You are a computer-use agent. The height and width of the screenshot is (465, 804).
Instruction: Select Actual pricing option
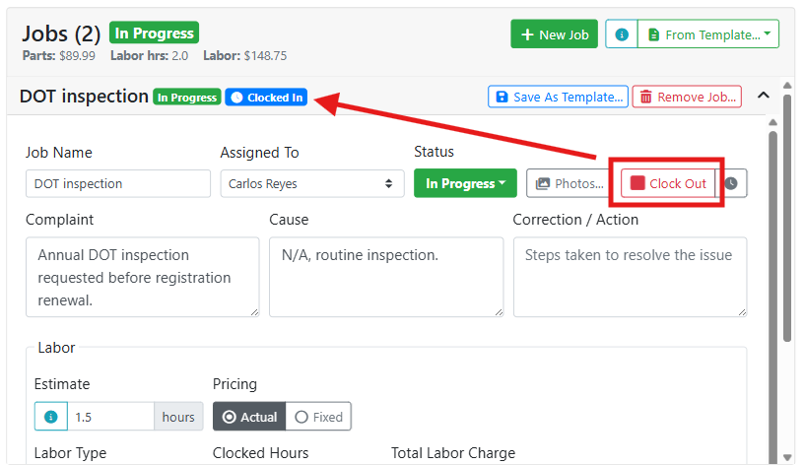click(249, 417)
